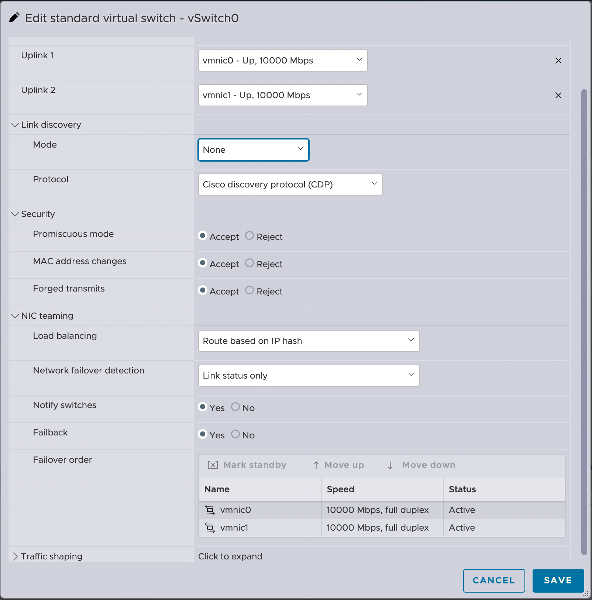Click the NIC icon next to vmnic0
The image size is (592, 600).
point(210,510)
